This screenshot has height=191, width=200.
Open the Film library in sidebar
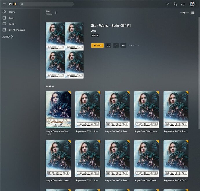click(11, 18)
